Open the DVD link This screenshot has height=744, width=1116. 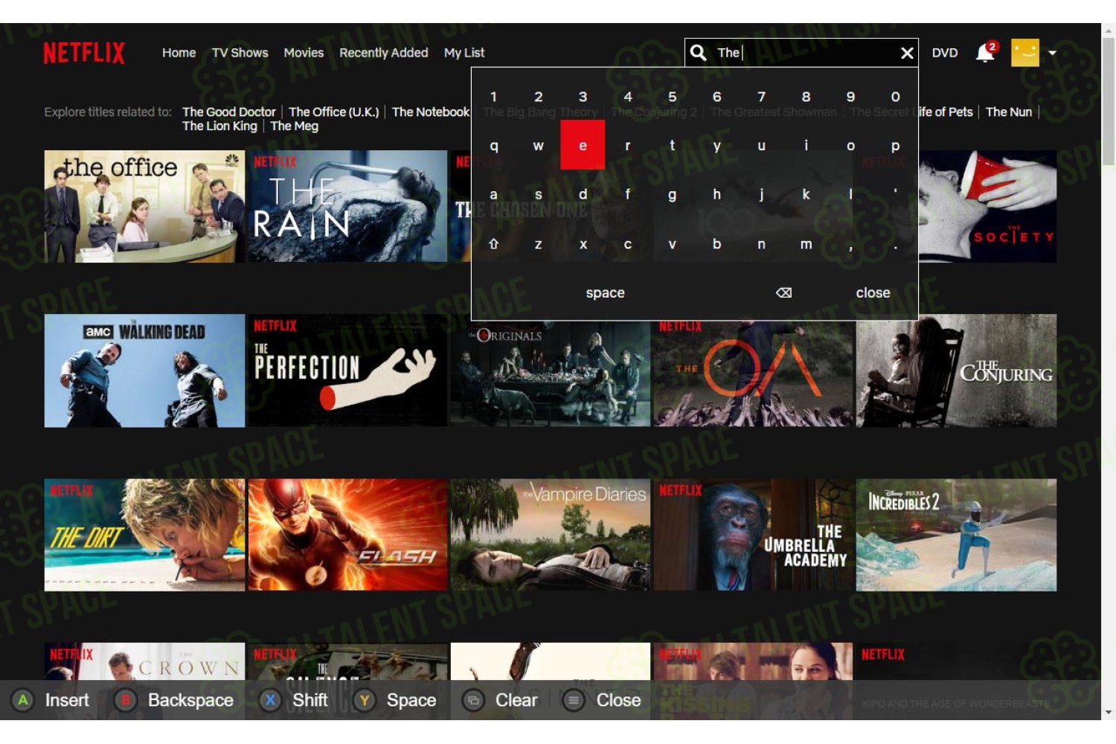click(945, 53)
